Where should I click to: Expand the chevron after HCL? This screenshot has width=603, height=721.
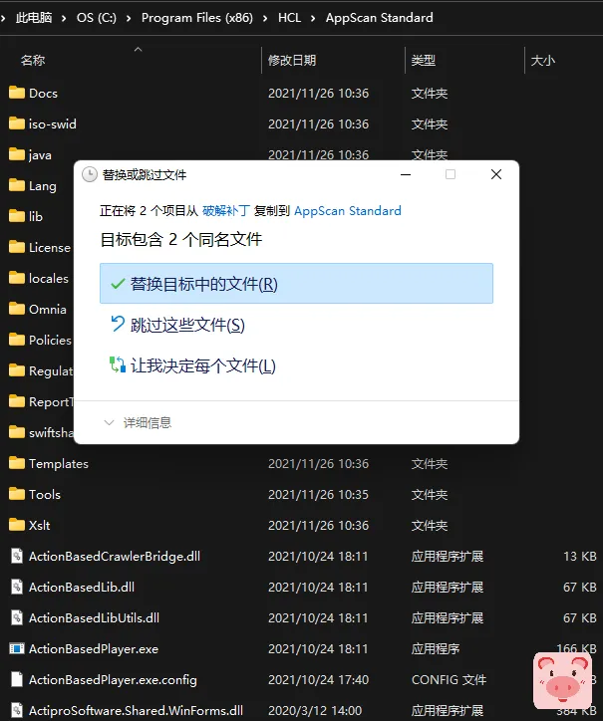(313, 18)
